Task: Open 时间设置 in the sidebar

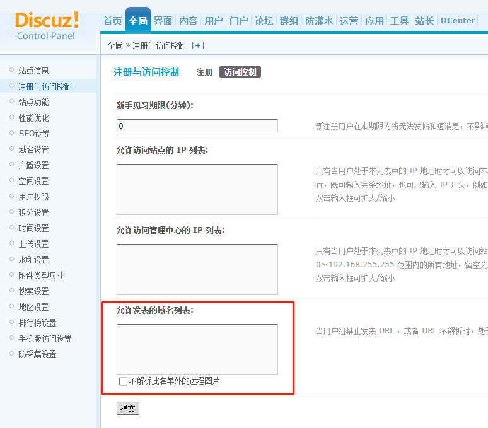Action: 33,228
